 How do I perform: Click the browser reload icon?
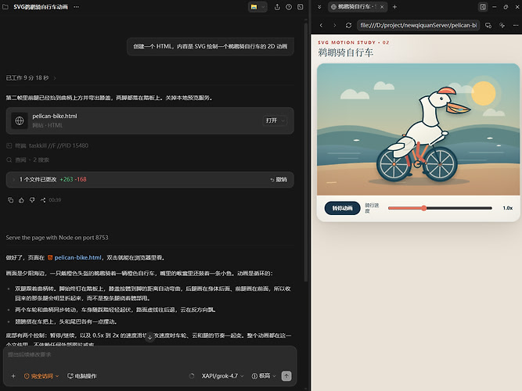[348, 25]
